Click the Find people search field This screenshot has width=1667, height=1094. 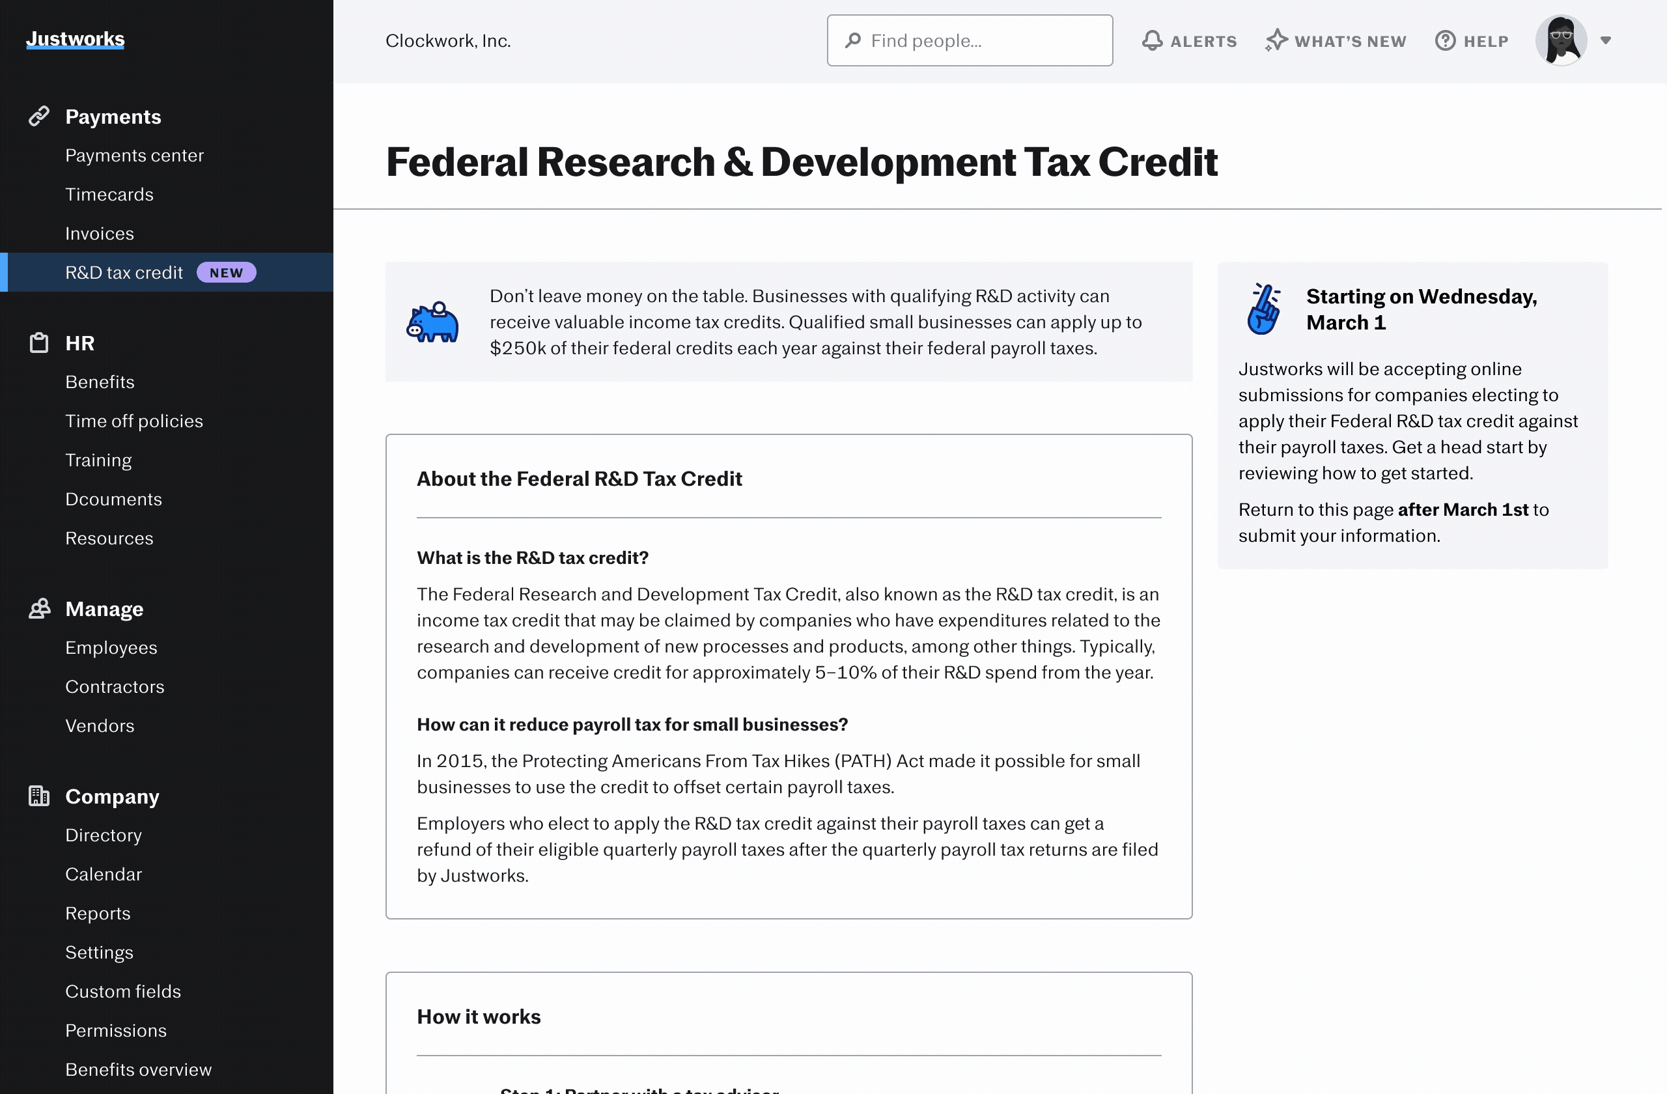tap(970, 40)
